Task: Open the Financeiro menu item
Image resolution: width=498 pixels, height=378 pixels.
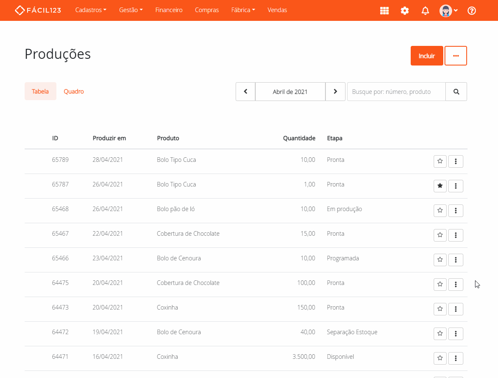Action: (x=169, y=10)
